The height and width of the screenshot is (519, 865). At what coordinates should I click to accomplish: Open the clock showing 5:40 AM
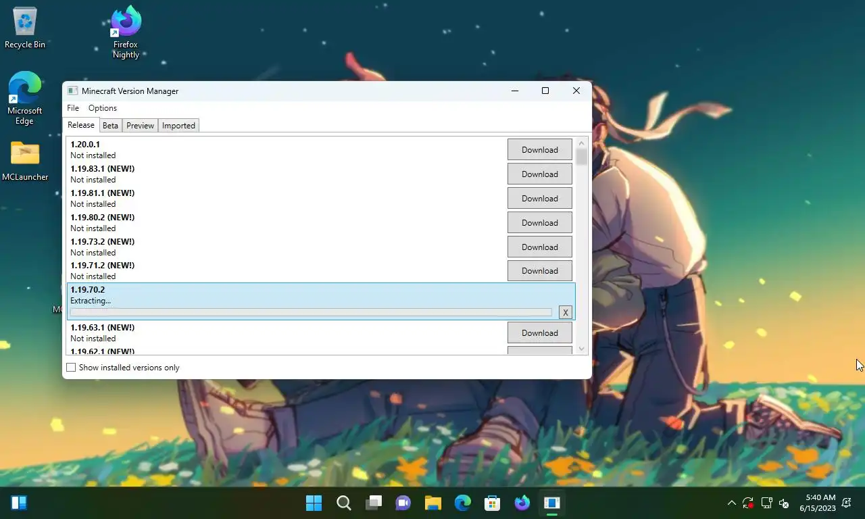pyautogui.click(x=818, y=503)
